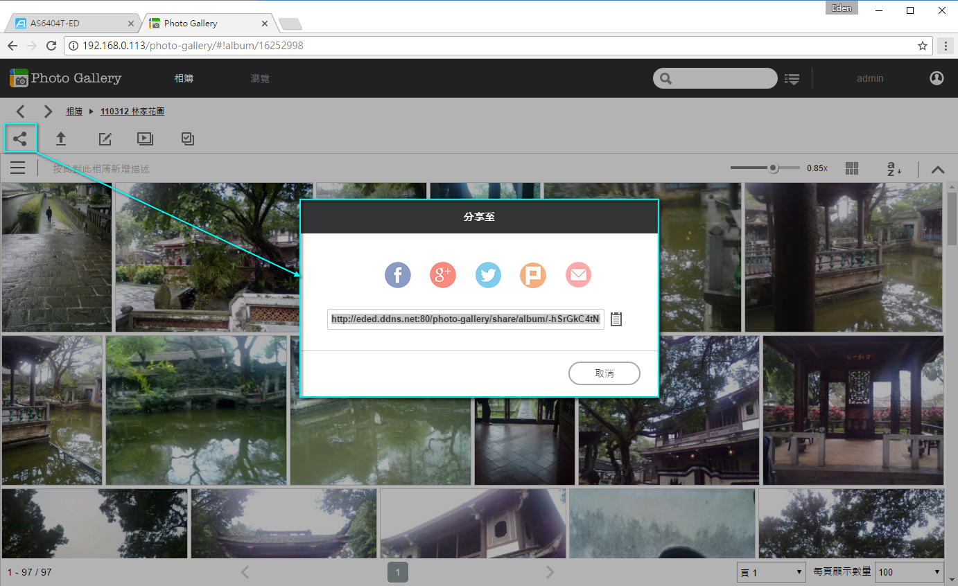Share to Twitter
The image size is (958, 586).
[x=488, y=275]
